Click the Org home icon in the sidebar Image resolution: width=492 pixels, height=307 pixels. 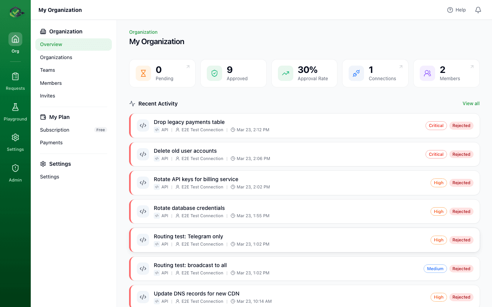click(15, 39)
